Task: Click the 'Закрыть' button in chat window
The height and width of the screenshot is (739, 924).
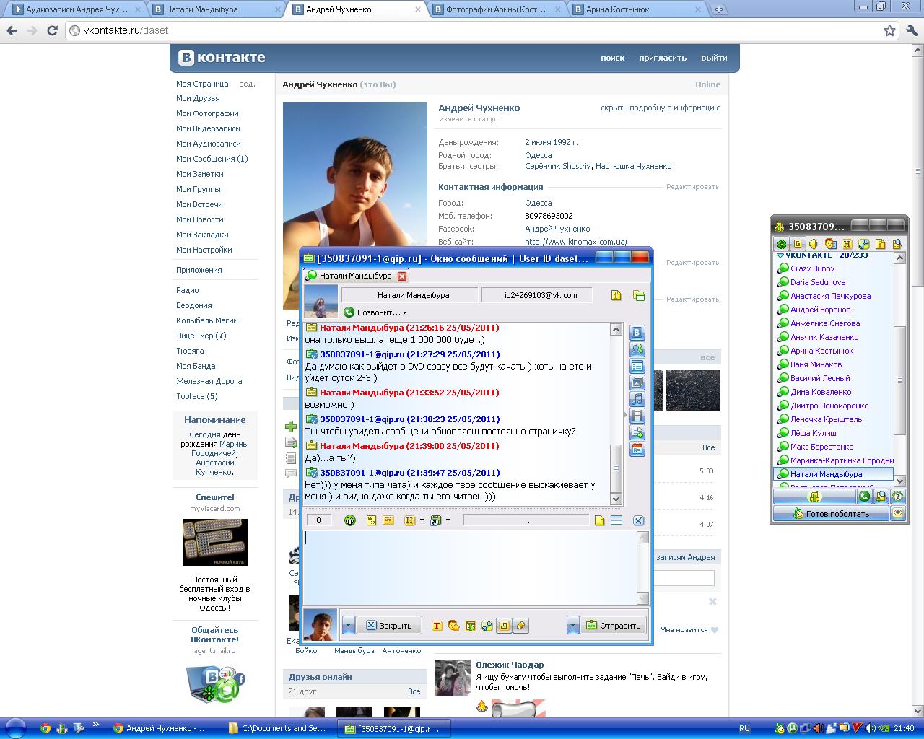Action: tap(388, 626)
